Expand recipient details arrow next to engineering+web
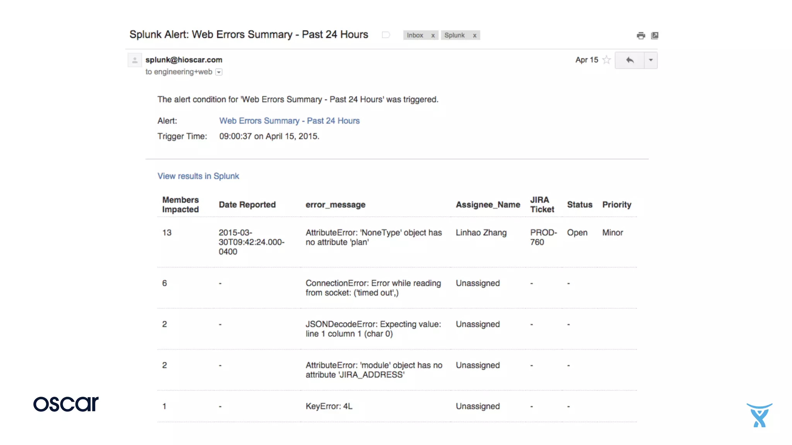The height and width of the screenshot is (445, 792). coord(219,72)
